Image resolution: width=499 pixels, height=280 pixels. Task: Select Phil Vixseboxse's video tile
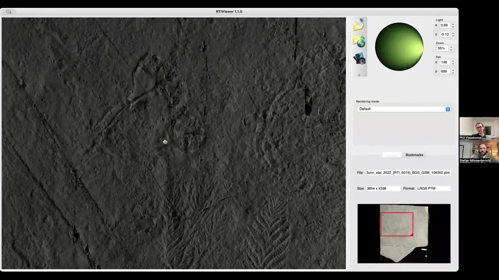479,128
